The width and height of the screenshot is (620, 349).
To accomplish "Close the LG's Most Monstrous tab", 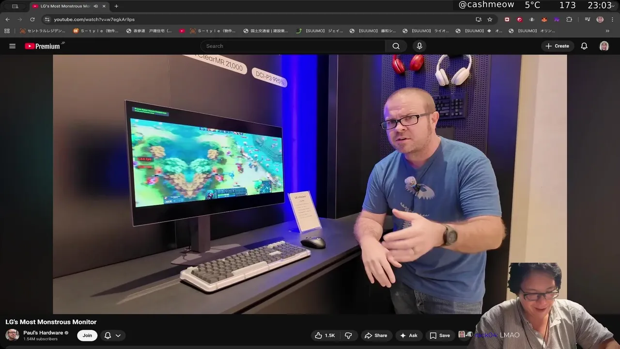I will click(x=104, y=6).
